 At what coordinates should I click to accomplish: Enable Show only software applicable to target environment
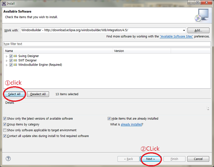pos(5,130)
